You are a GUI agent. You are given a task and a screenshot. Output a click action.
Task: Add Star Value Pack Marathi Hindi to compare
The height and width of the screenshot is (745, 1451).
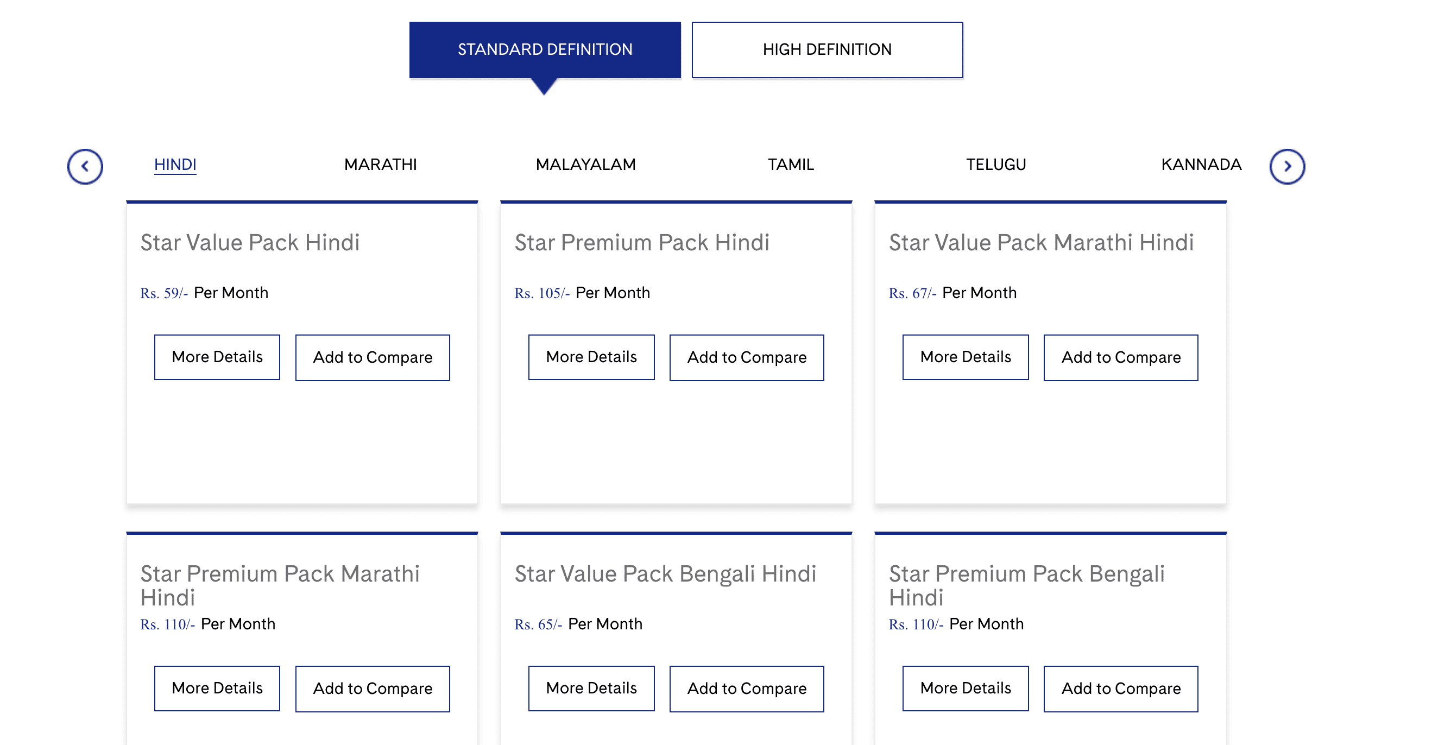(x=1120, y=358)
